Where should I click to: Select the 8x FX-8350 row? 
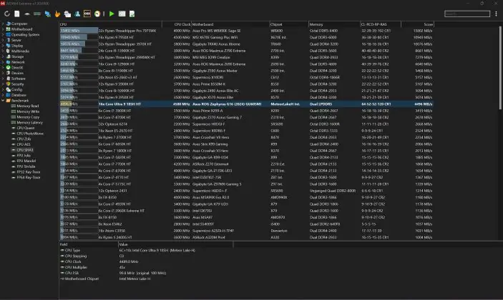pos(246,197)
